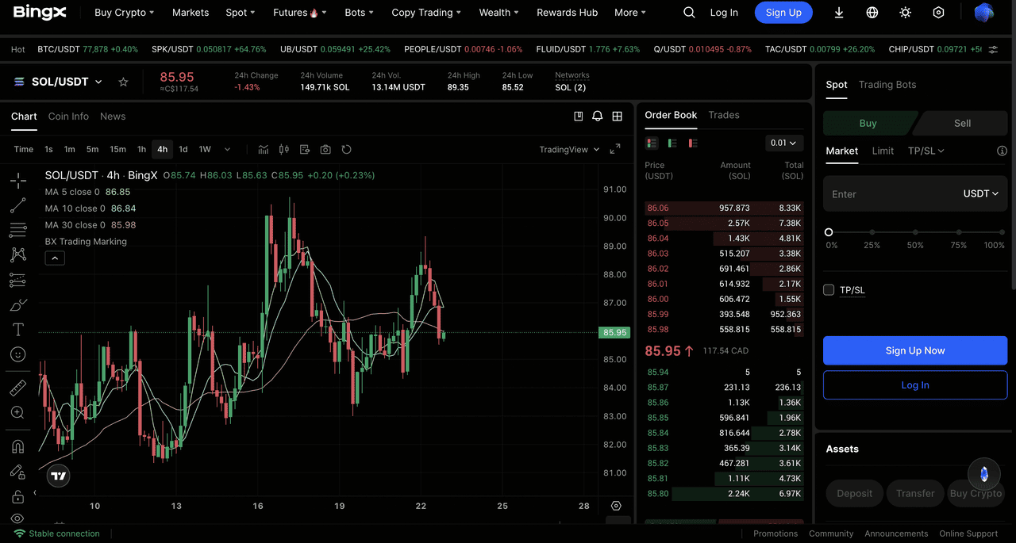Screen dimensions: 1016x543
Task: Select the Text tool in the drawing toolbar
Action: 17,330
